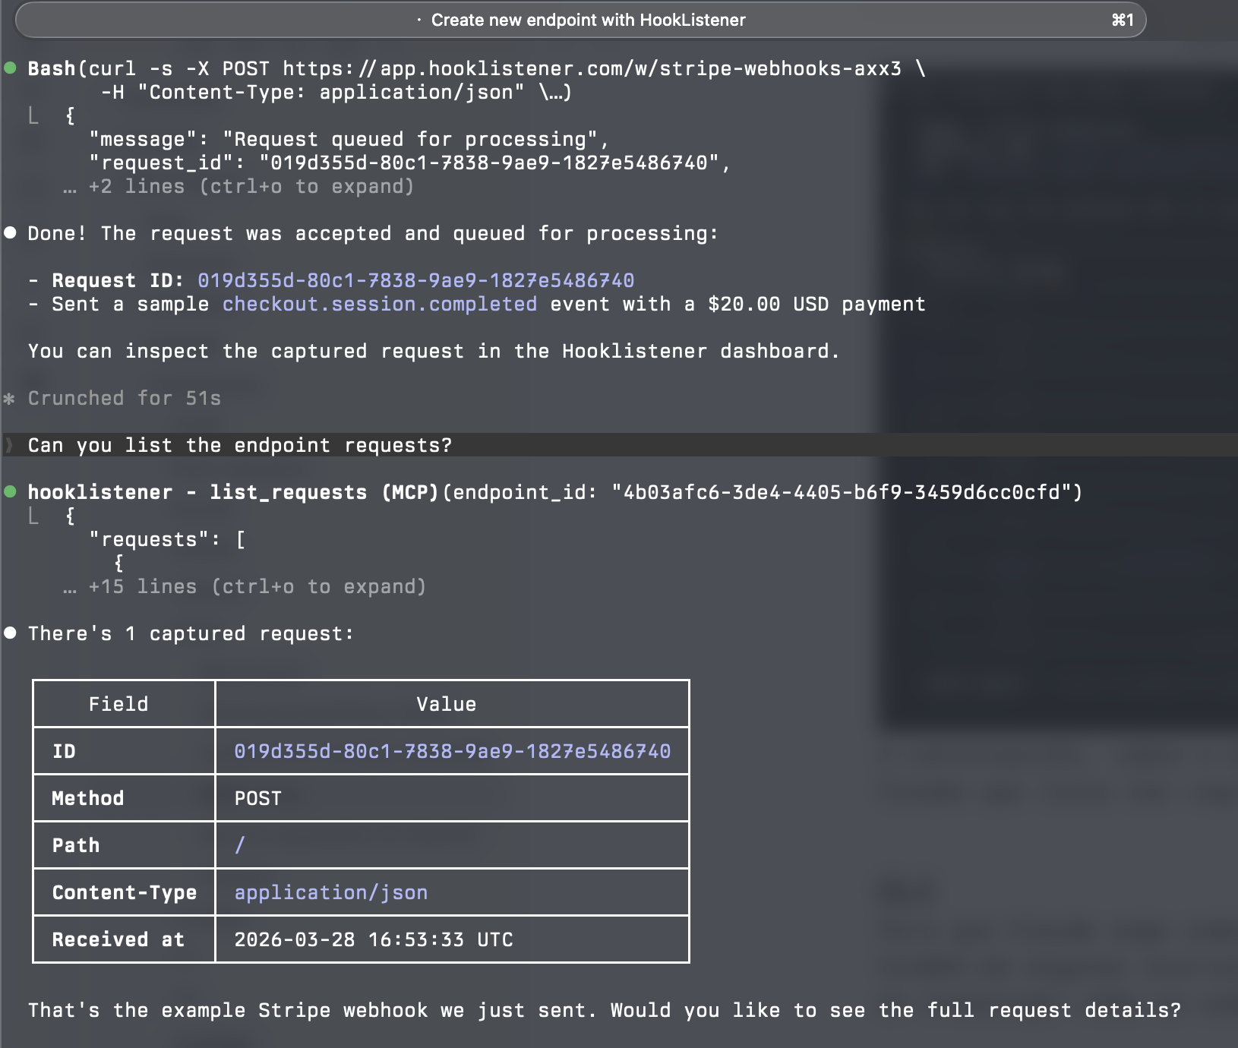Click the hollow bullet next to 'Done!' response

pos(11,233)
